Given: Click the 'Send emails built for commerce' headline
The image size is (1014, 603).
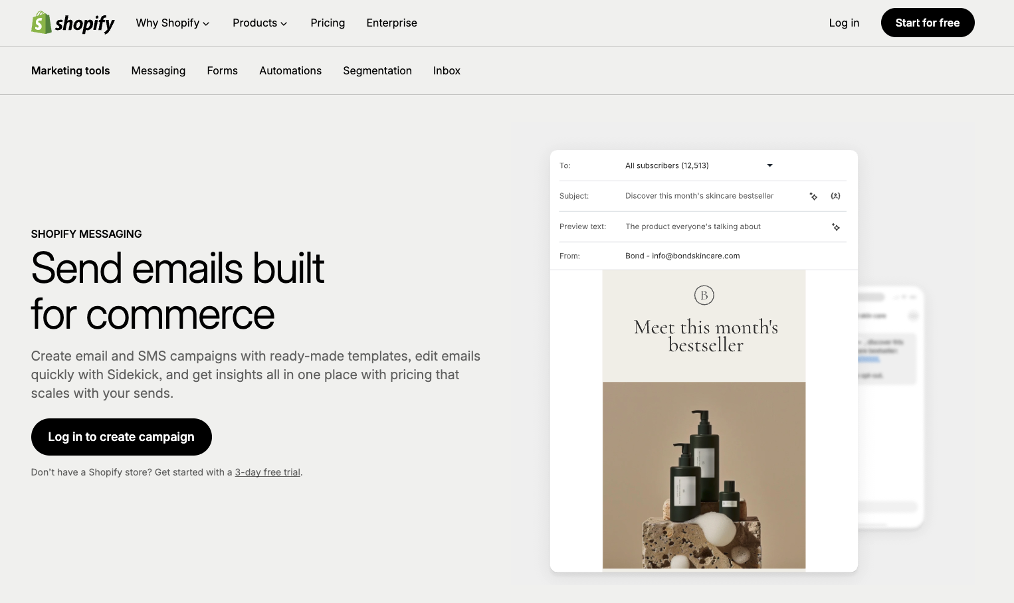Looking at the screenshot, I should (x=178, y=291).
